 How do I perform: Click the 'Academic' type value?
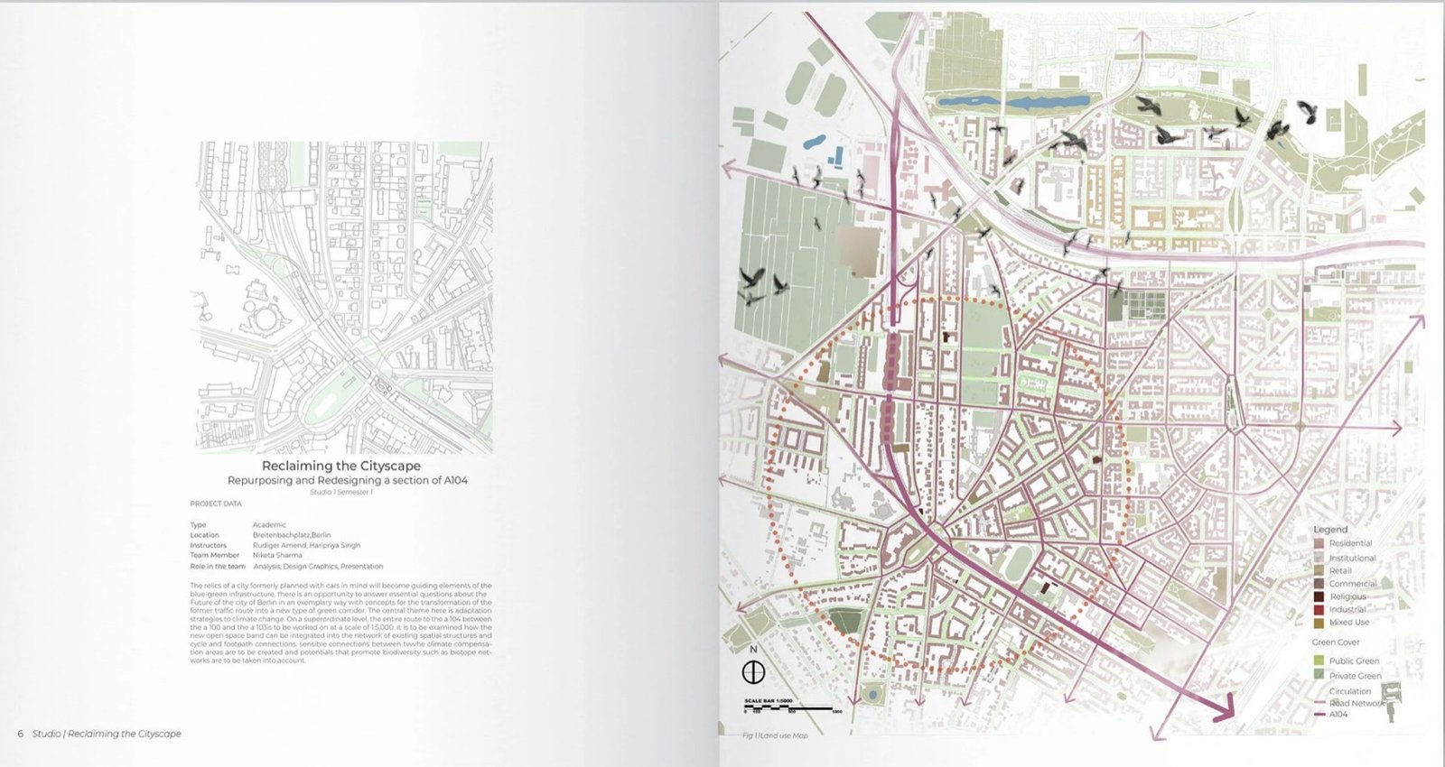point(269,524)
